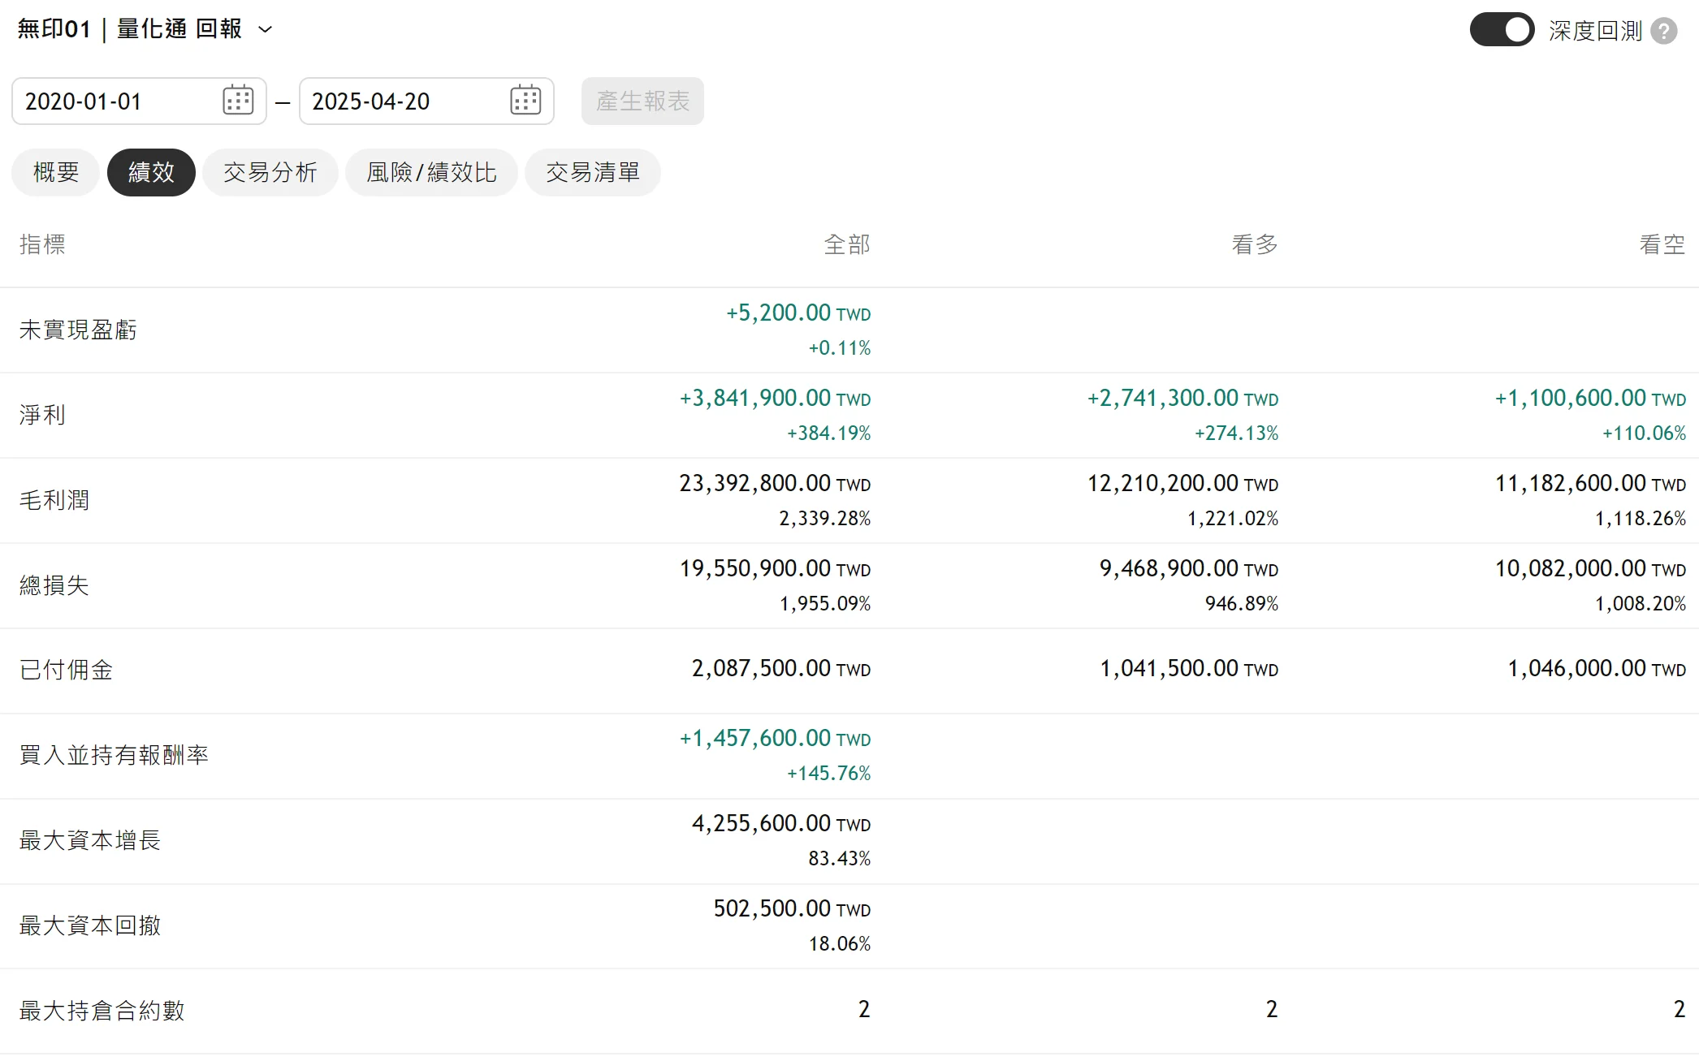The image size is (1699, 1061).
Task: Click the 11,182,600.00 TWD short gross profit
Action: click(x=1590, y=483)
